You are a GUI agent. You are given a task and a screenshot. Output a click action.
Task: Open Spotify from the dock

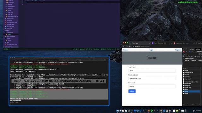click(x=151, y=111)
